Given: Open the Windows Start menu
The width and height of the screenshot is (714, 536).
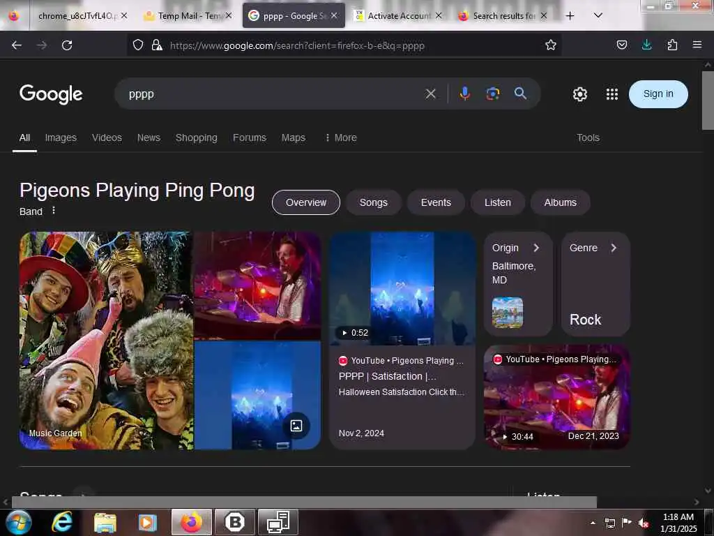Looking at the screenshot, I should (x=18, y=522).
